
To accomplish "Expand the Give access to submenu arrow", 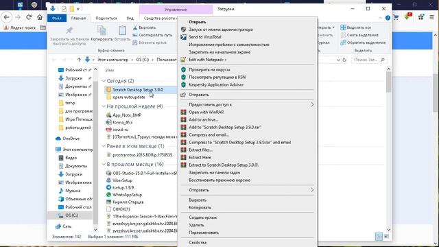I will pos(312,105).
